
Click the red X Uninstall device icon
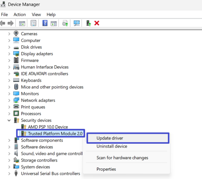[x=97, y=23]
